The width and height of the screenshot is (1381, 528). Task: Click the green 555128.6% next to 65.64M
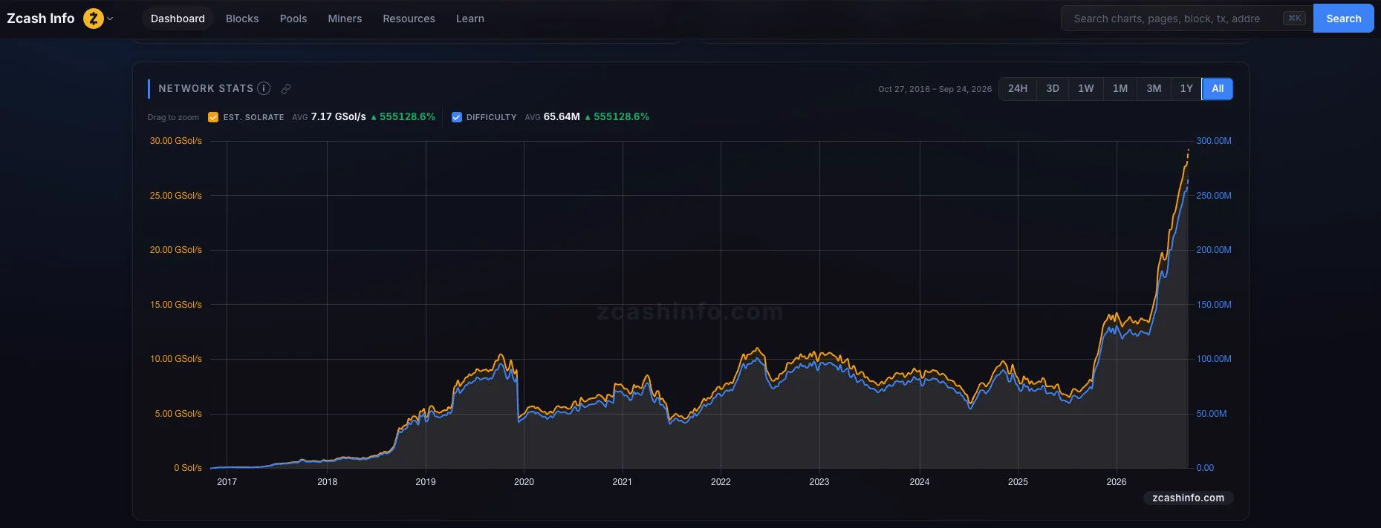(621, 117)
